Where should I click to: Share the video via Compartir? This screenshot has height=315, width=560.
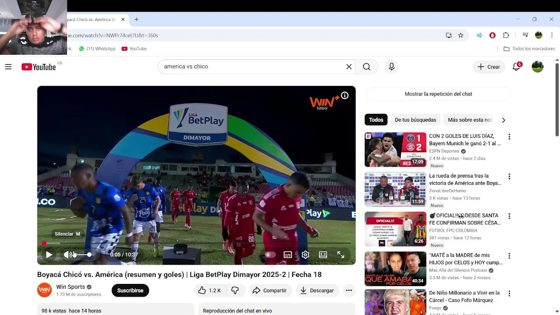tap(270, 290)
